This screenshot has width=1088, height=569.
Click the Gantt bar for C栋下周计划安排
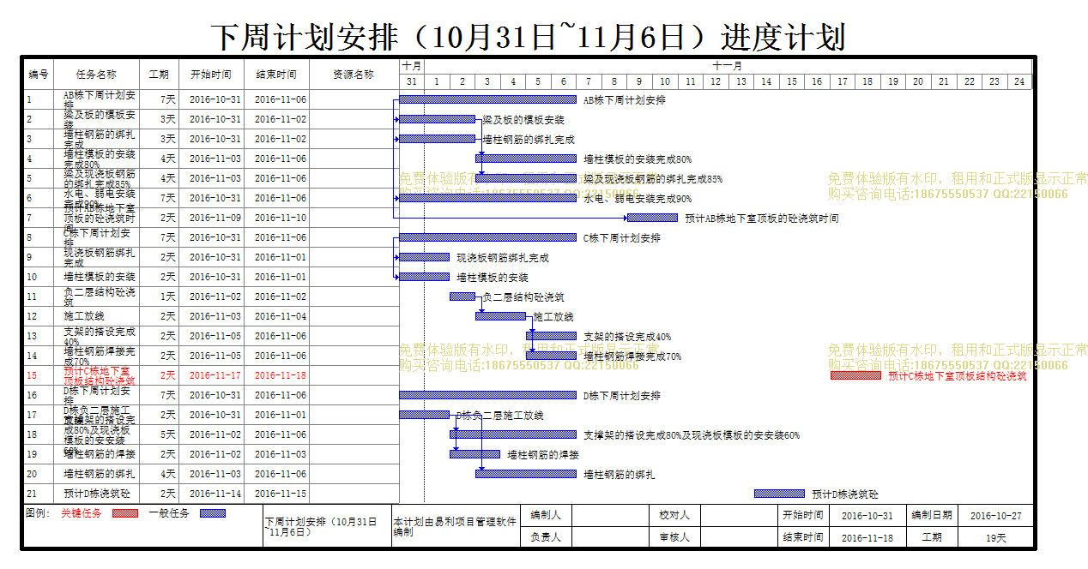488,237
